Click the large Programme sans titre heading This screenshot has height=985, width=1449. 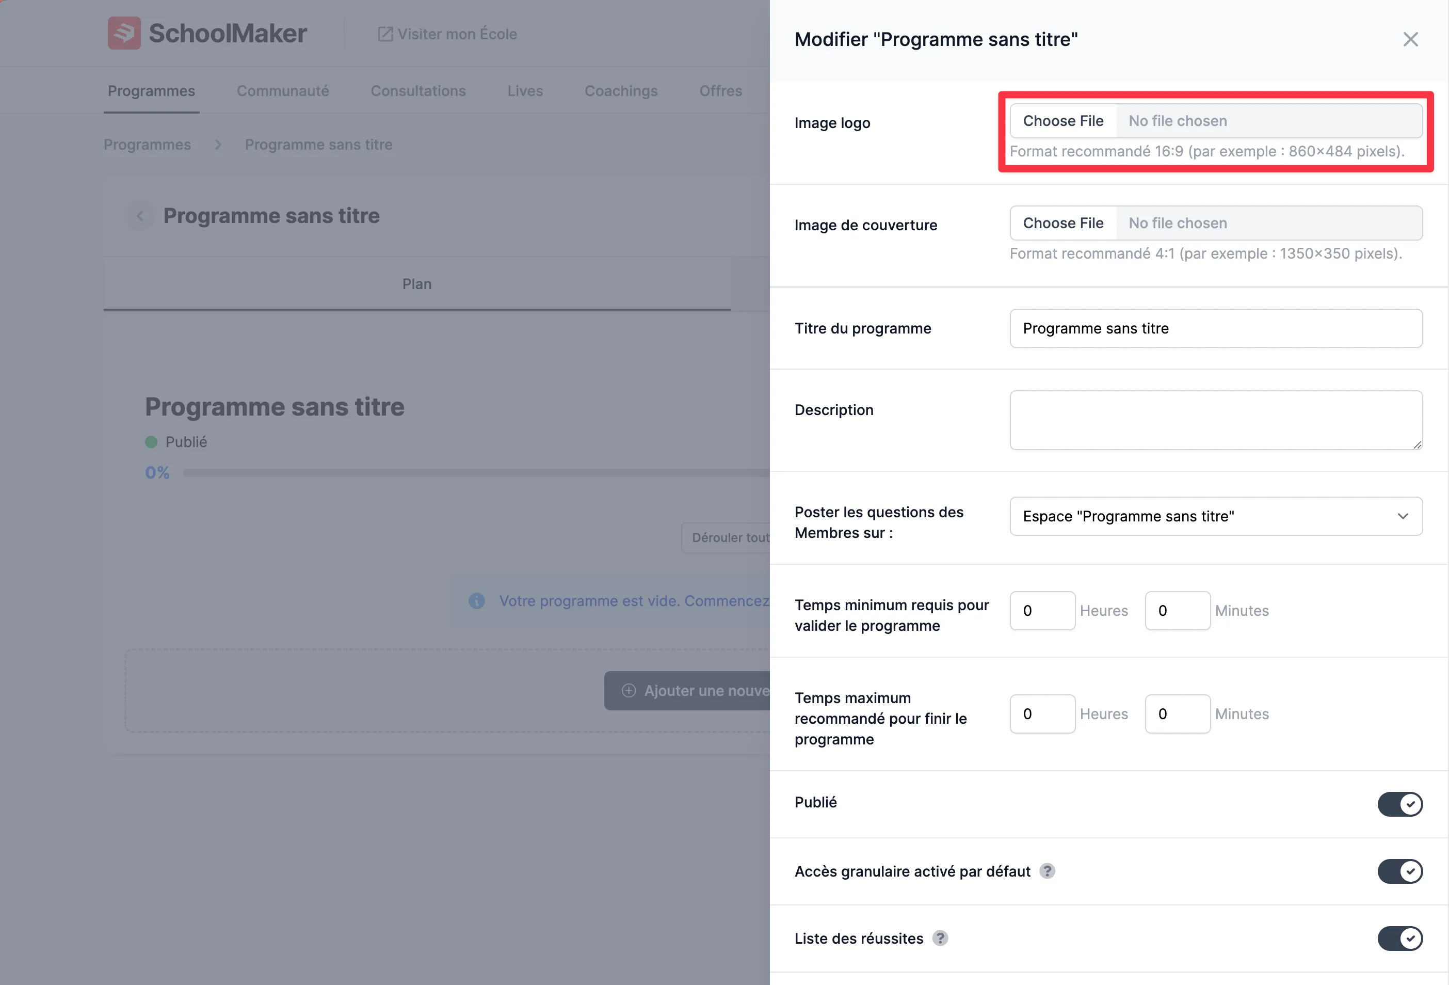(275, 407)
